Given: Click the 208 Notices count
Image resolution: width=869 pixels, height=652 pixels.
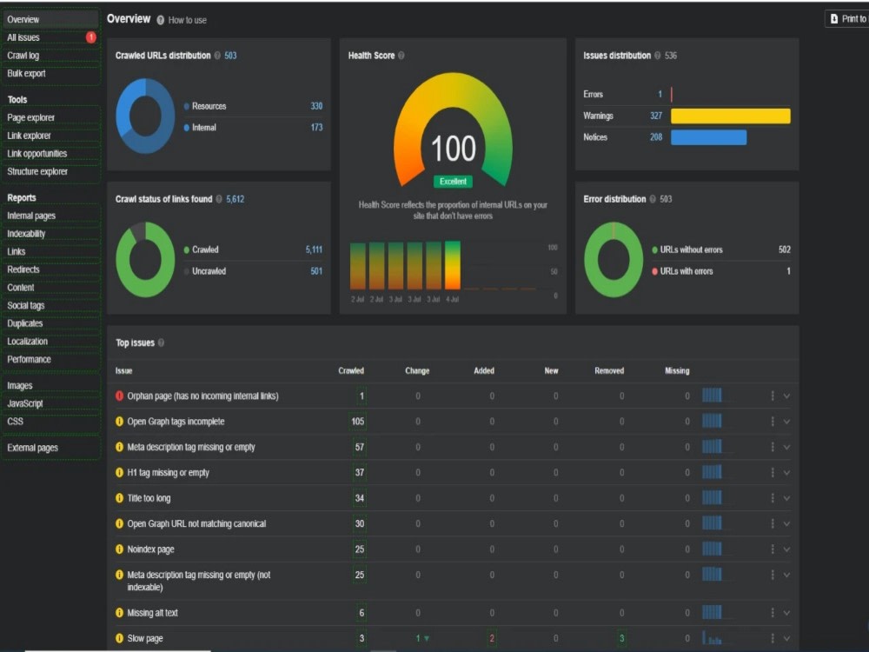Looking at the screenshot, I should pyautogui.click(x=656, y=137).
